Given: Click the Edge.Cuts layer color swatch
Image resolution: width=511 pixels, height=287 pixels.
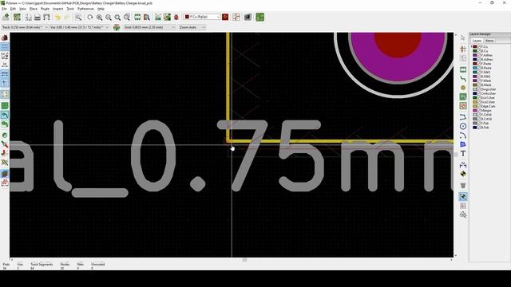Looking at the screenshot, I should pyautogui.click(x=475, y=106).
